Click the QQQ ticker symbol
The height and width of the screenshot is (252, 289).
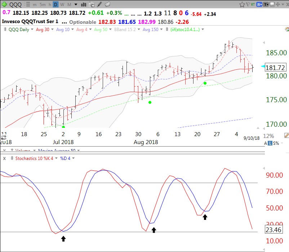click(15, 4)
